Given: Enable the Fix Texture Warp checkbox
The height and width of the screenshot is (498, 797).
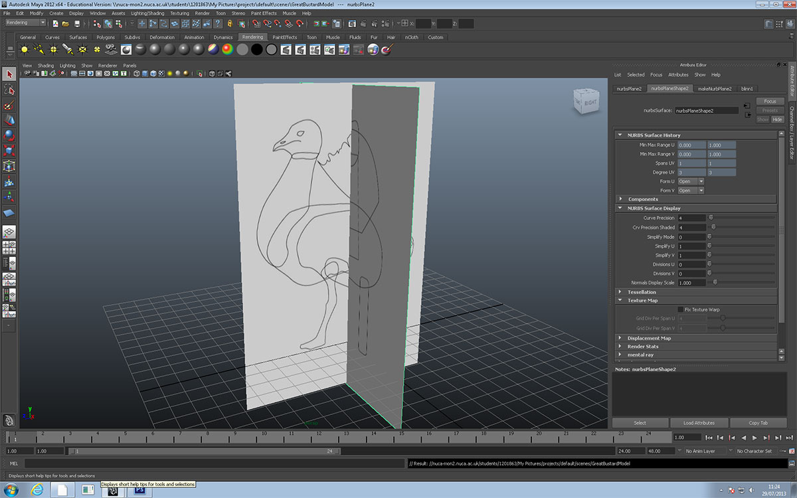Looking at the screenshot, I should coord(680,309).
